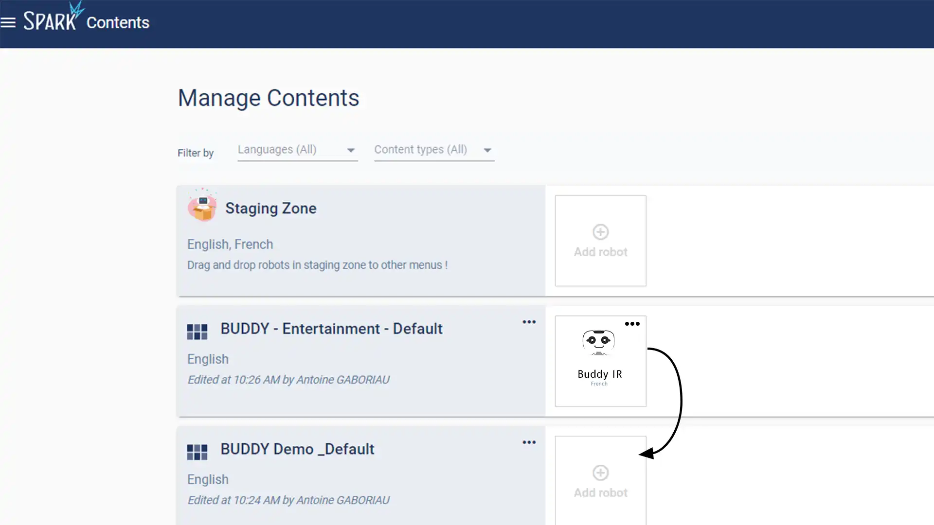934x525 pixels.
Task: Click the Languages dropdown arrow
Action: (351, 150)
